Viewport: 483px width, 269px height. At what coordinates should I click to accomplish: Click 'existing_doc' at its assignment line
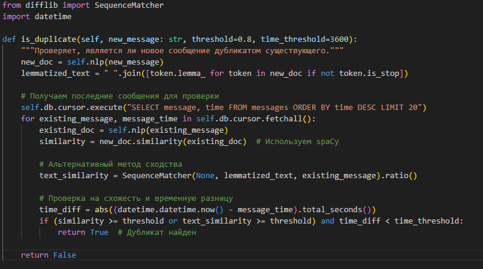point(67,130)
